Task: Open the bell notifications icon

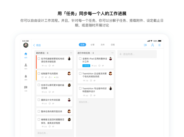Action: (26, 76)
